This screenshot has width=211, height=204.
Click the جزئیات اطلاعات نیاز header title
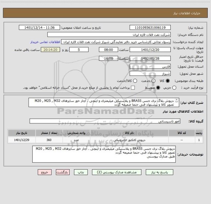click(x=187, y=13)
